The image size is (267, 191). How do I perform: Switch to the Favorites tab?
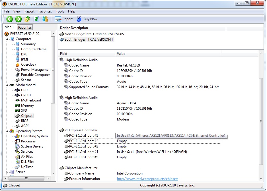[25, 28]
